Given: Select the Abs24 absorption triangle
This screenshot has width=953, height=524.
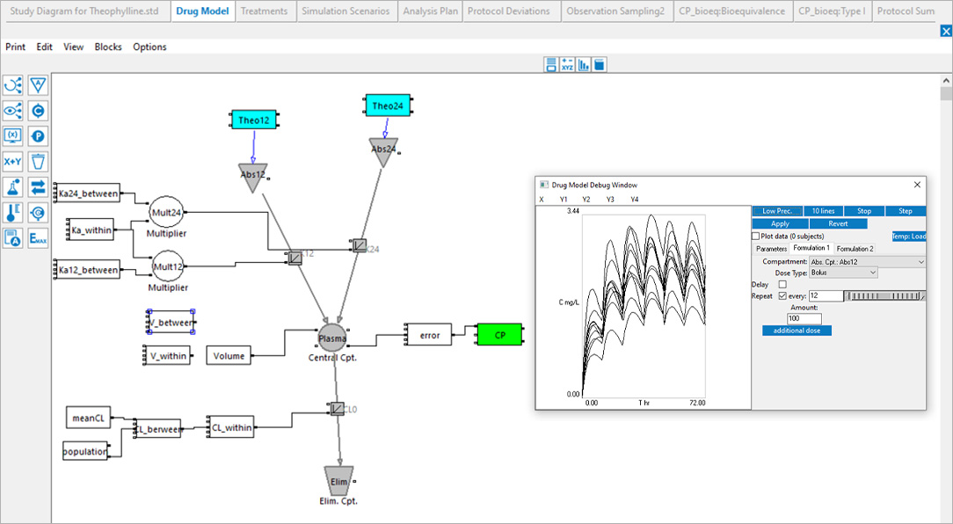Looking at the screenshot, I should (x=383, y=152).
